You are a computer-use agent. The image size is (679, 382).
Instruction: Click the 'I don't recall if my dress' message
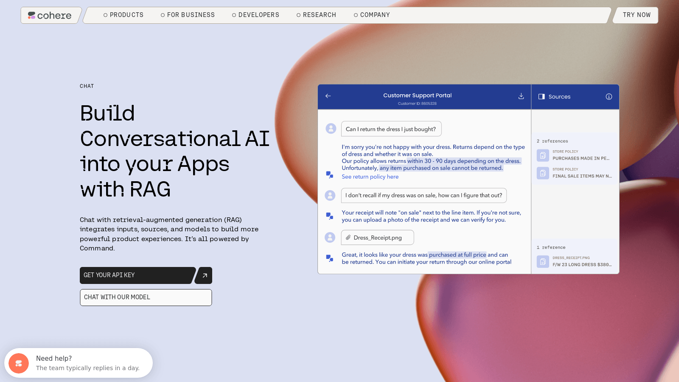[x=424, y=195]
